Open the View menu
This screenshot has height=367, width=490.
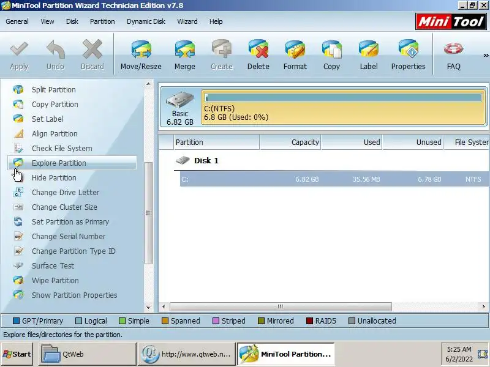pyautogui.click(x=47, y=21)
